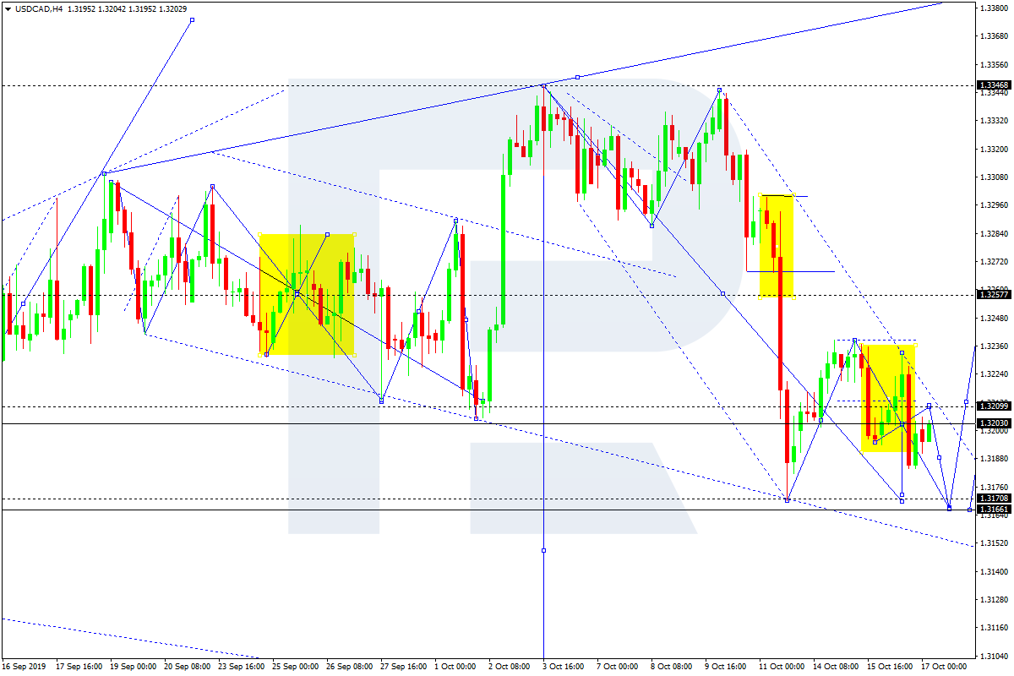Viewport: 1014px width, 676px height.
Task: Click the 1.32360 price axis label
Action: point(993,346)
